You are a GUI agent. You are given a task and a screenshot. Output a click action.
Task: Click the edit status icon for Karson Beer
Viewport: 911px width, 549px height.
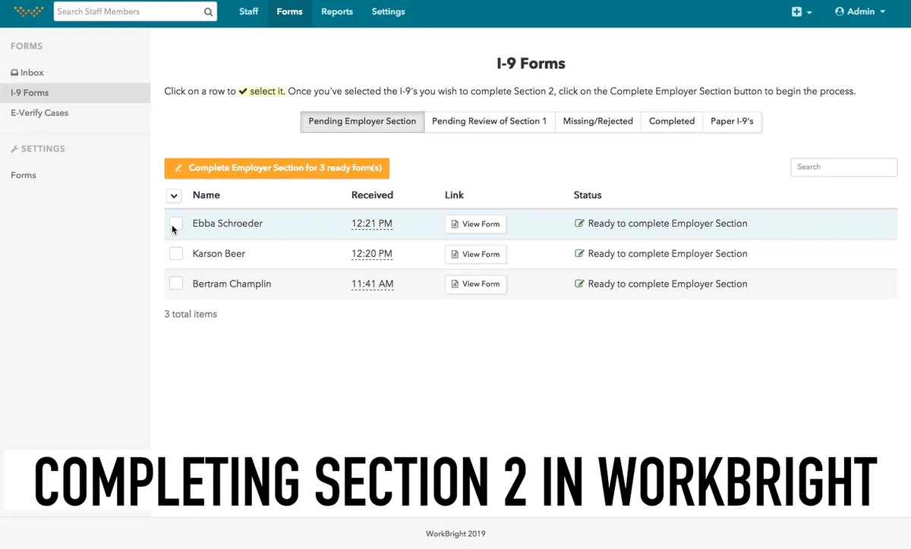(580, 253)
